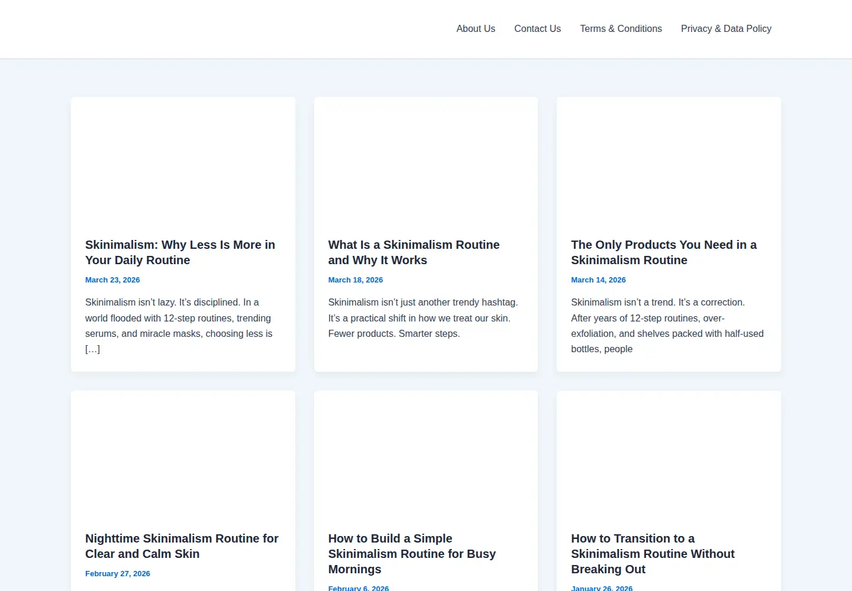This screenshot has width=852, height=591.
Task: Open 'What Is a Skinimalism Routine' article
Action: [x=414, y=252]
